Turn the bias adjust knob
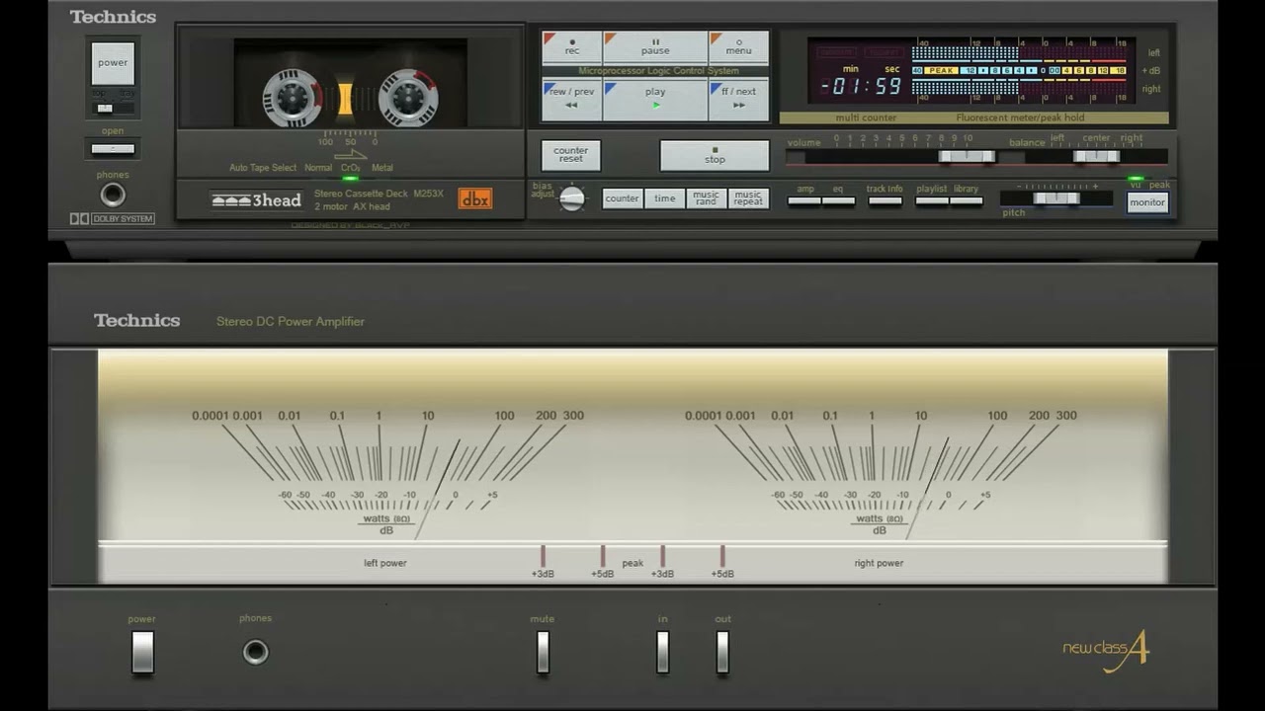 pyautogui.click(x=572, y=198)
